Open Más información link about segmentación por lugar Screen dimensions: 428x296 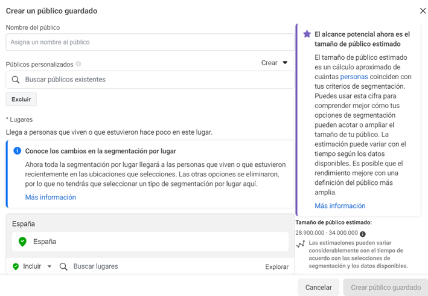51,197
